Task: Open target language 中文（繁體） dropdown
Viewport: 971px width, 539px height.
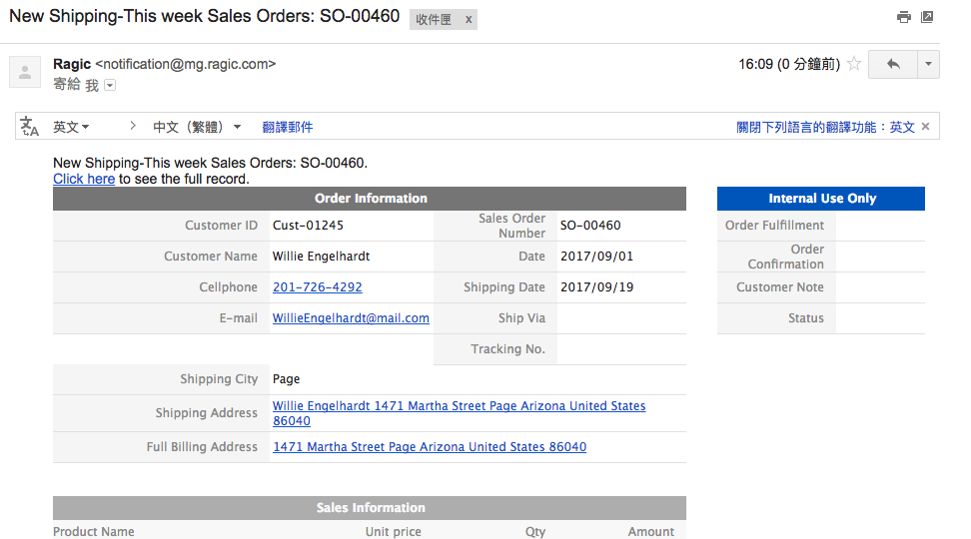Action: coord(197,127)
